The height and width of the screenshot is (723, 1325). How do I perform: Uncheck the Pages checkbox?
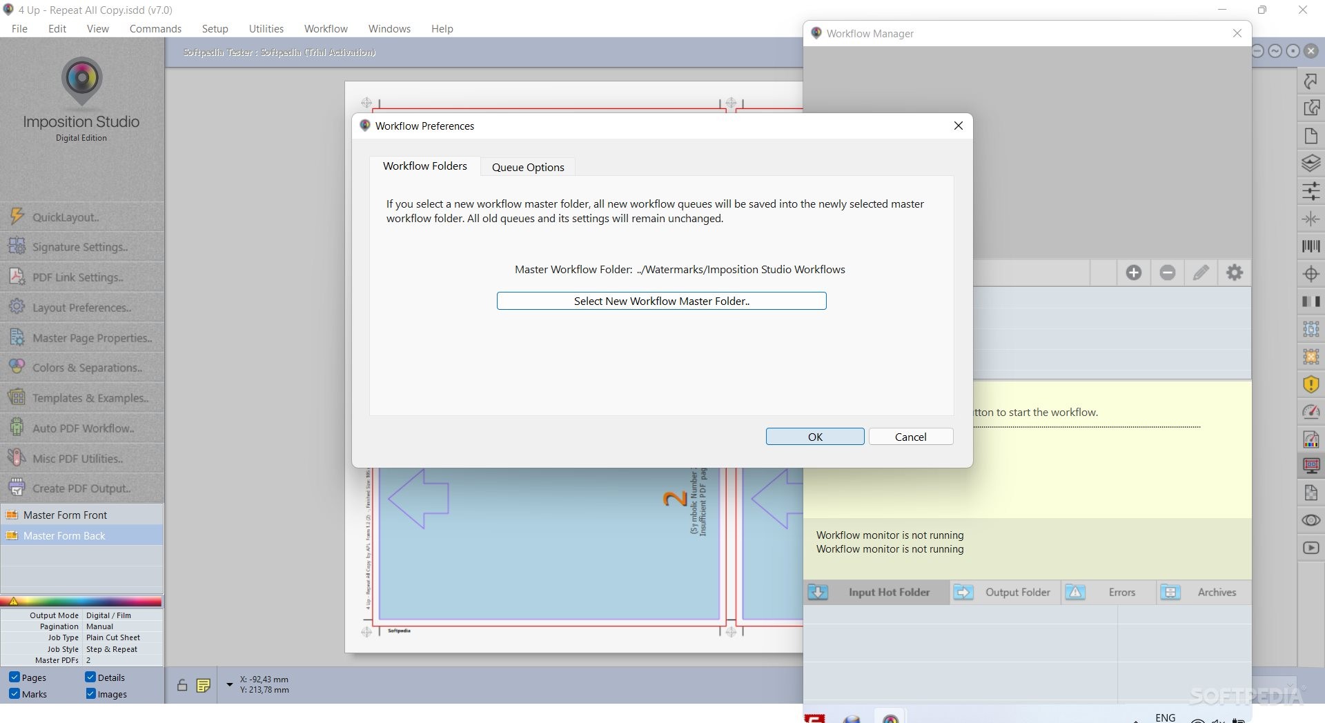(x=14, y=677)
